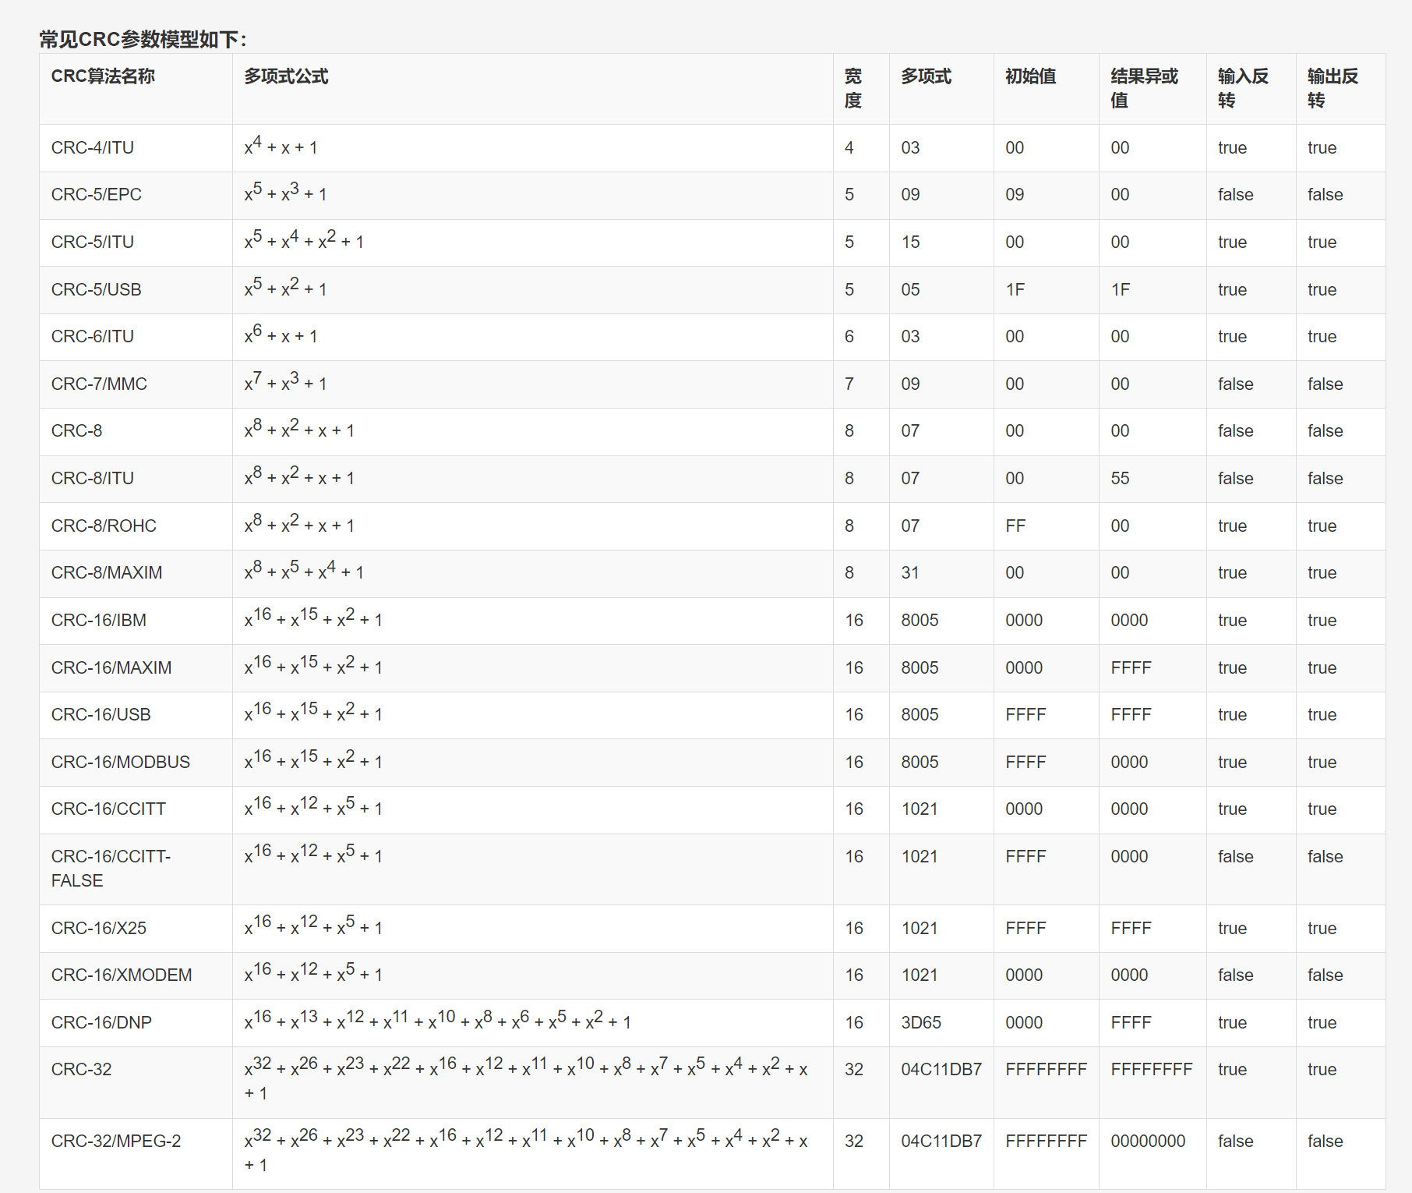This screenshot has height=1193, width=1412.
Task: Click the CRC-16/XMODEM input-reflect false
Action: (1236, 975)
